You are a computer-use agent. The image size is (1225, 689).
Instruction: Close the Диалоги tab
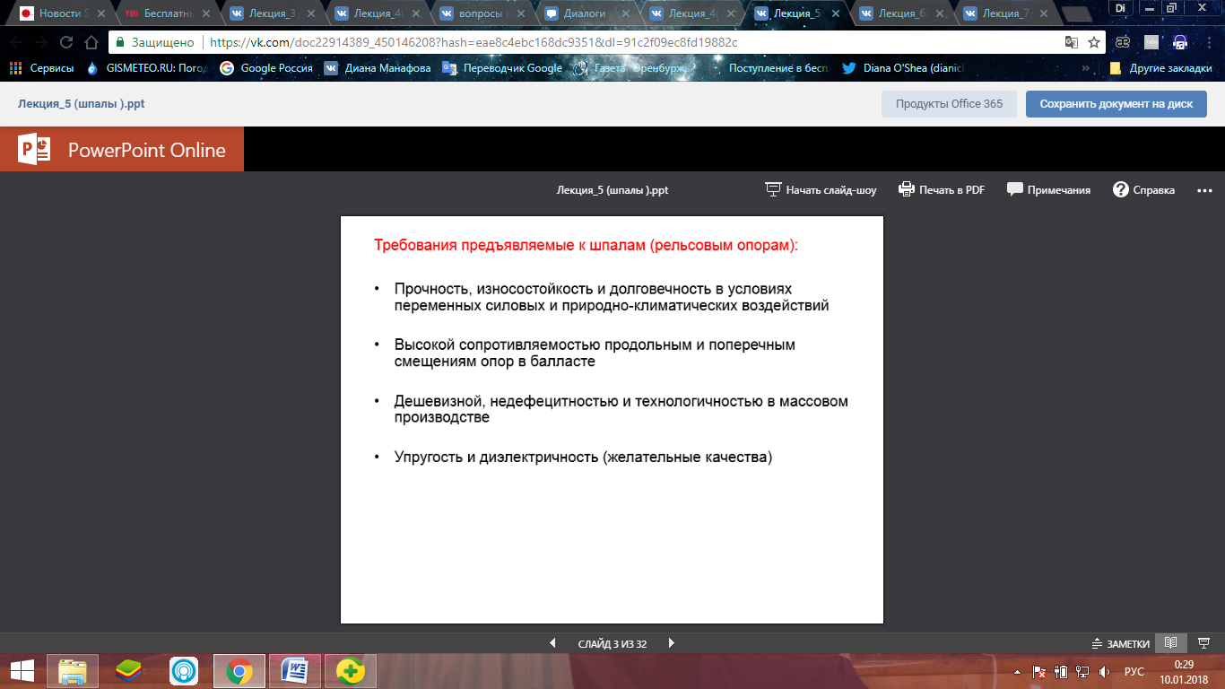tap(627, 13)
